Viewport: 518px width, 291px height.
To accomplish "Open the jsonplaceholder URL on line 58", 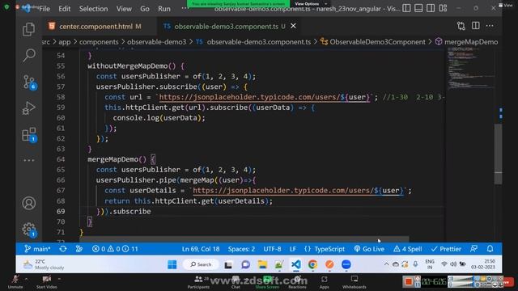I will pos(265,97).
